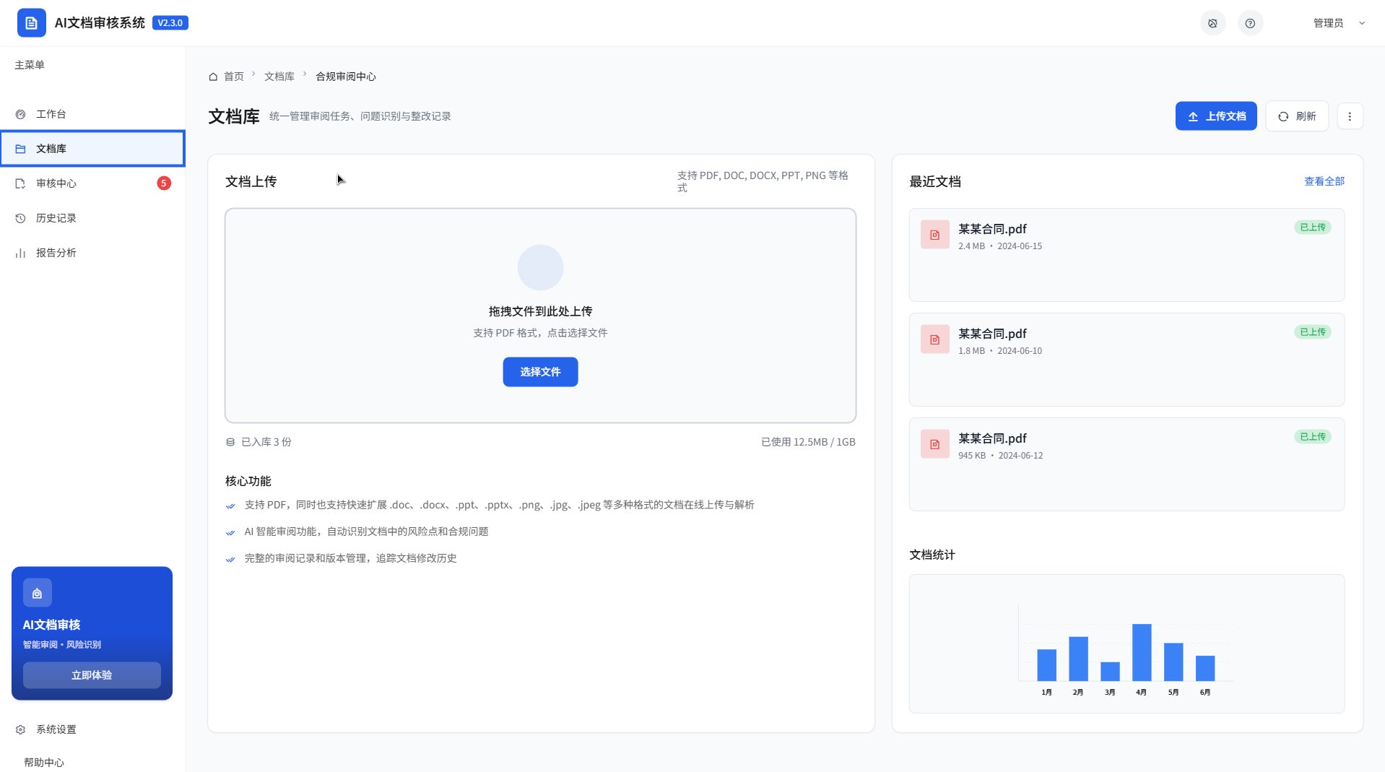Open 帮助中心 link in the sidebar
The image size is (1385, 772).
(44, 763)
